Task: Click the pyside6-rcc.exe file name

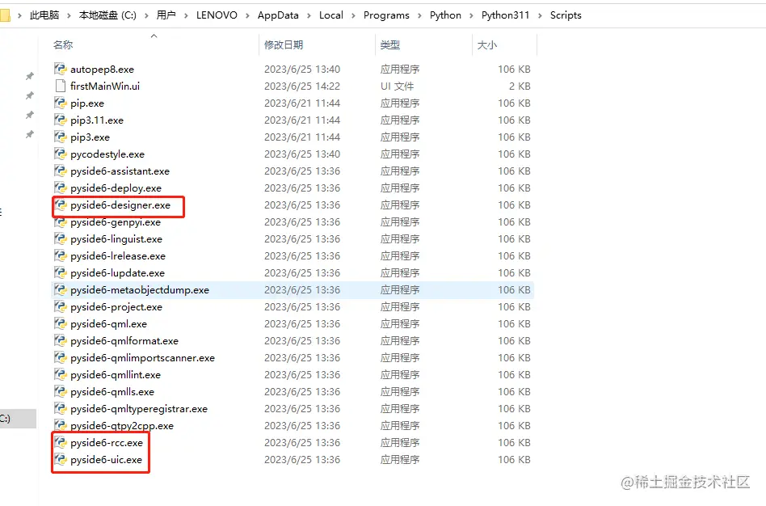Action: click(x=107, y=443)
